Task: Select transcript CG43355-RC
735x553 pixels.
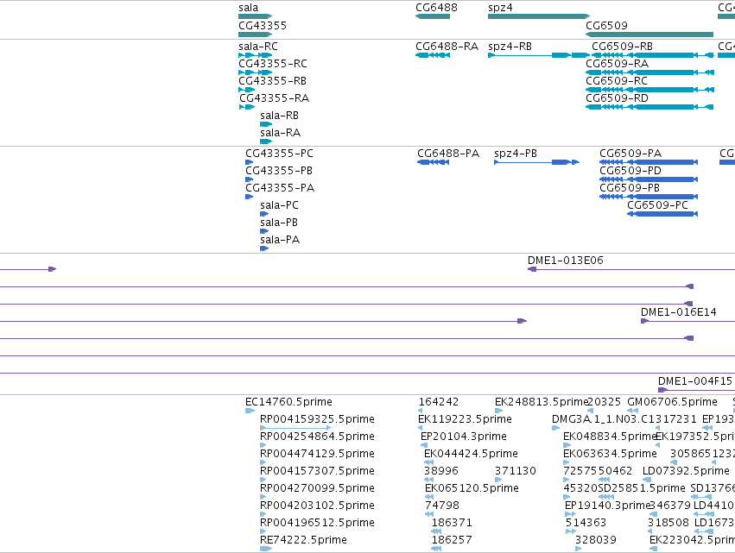Action: pyautogui.click(x=255, y=72)
